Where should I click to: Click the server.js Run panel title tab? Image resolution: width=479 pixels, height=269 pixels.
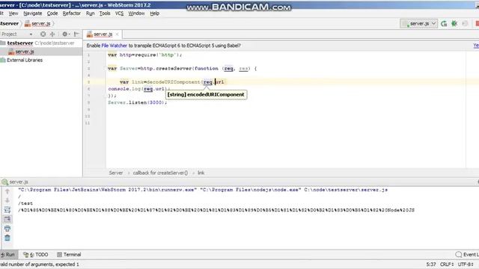coord(15,182)
